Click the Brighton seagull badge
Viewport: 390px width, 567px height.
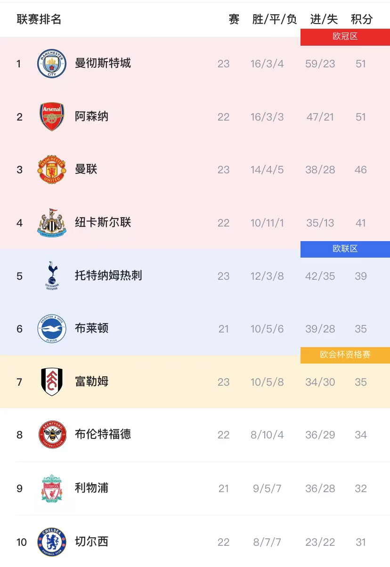click(x=52, y=329)
